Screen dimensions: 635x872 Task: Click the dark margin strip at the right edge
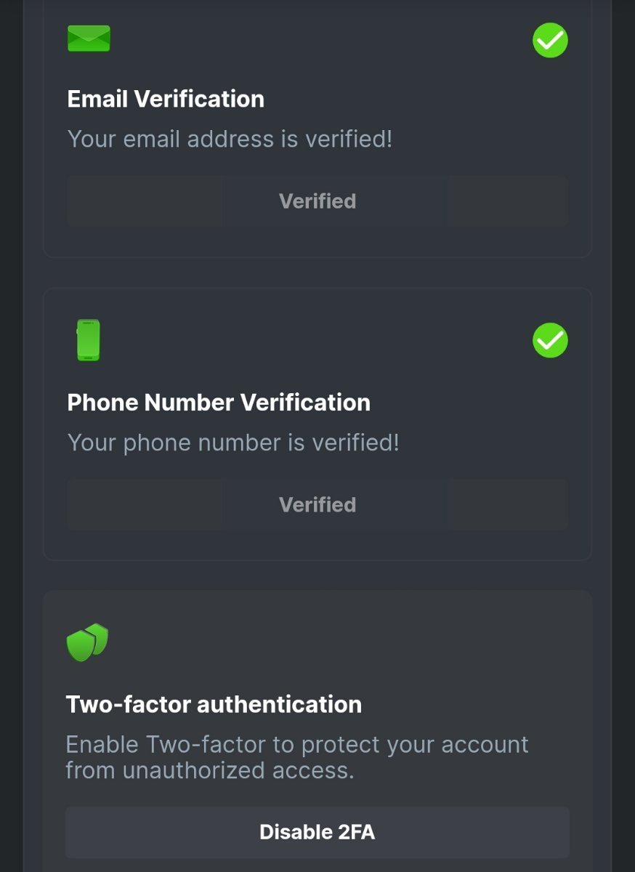(624, 436)
